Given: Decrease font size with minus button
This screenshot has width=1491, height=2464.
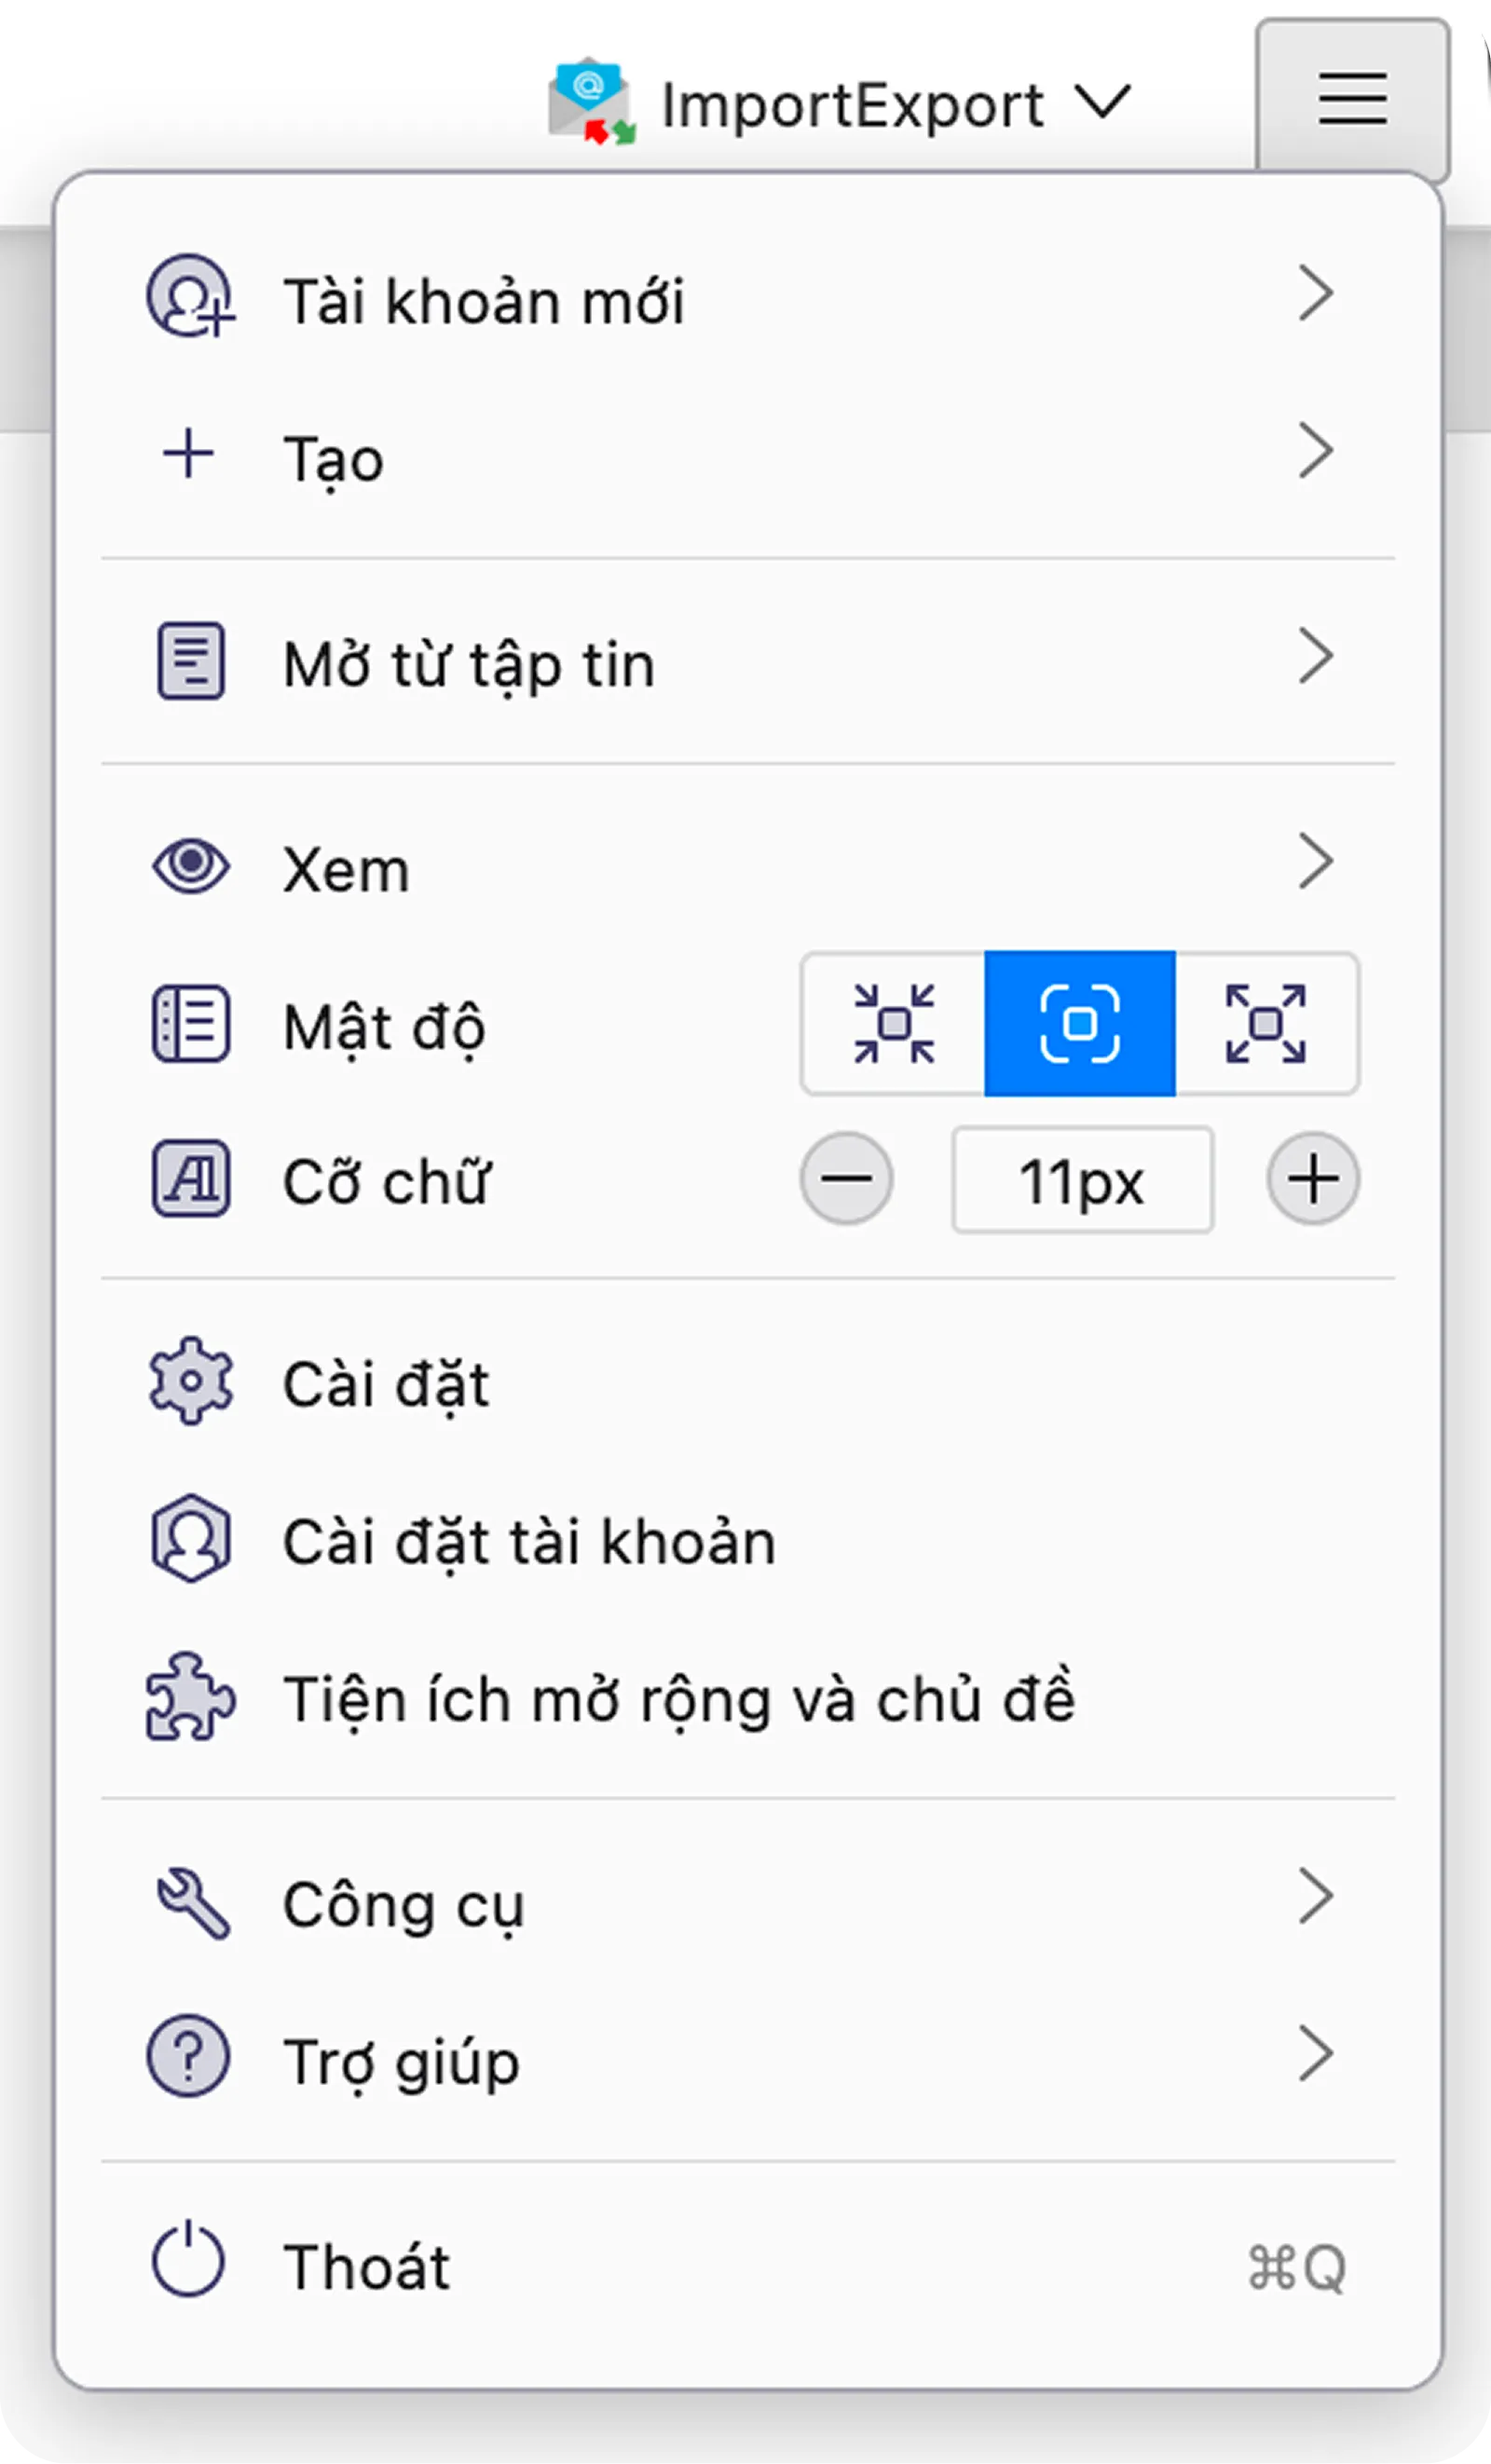Looking at the screenshot, I should [x=845, y=1180].
